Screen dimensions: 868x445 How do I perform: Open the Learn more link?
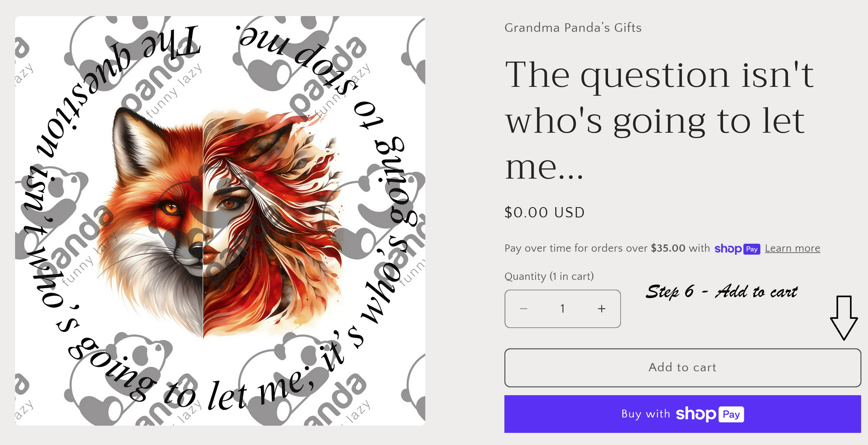[792, 249]
